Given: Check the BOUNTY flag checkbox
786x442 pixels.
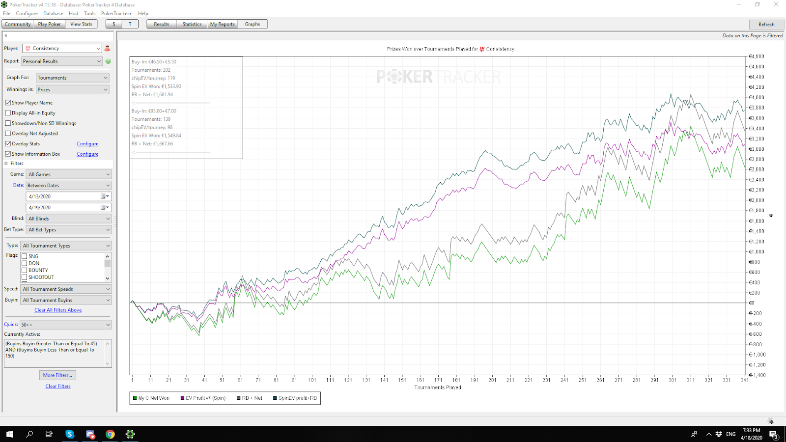Looking at the screenshot, I should (x=25, y=270).
